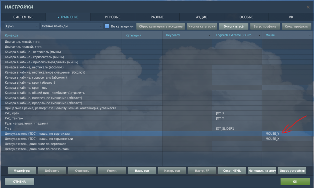Switch to the ИГРОВЫЕ tab
Screen dimensions: 314x188
(113, 17)
